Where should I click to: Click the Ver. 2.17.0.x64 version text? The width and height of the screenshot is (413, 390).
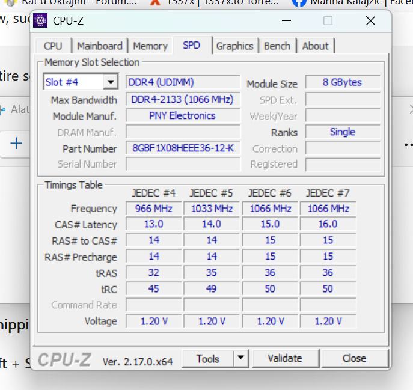pos(138,362)
